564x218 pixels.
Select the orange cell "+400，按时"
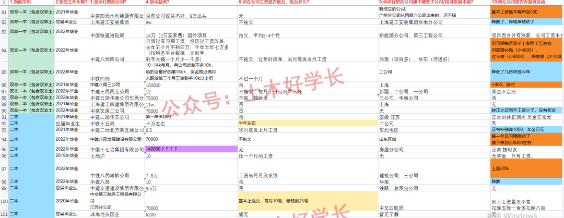click(x=527, y=85)
